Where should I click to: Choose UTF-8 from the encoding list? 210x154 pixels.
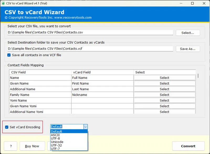click(55, 138)
